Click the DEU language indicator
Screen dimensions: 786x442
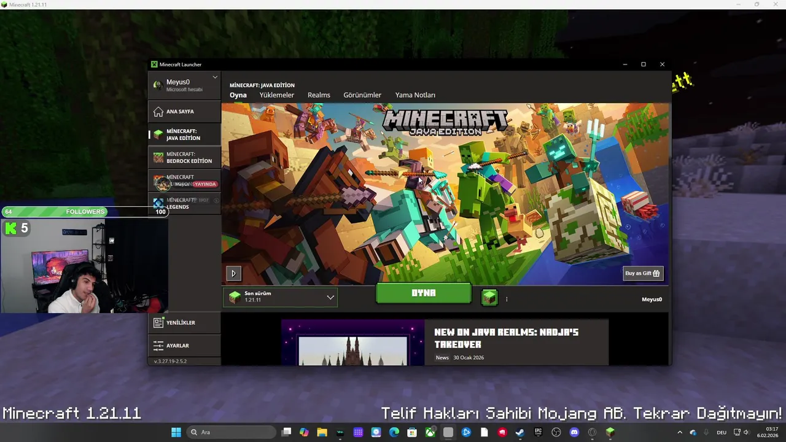tap(722, 432)
